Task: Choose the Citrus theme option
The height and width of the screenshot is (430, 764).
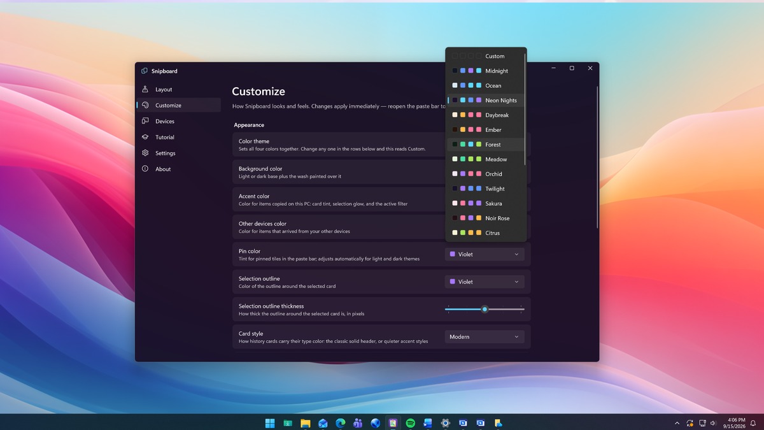Action: click(485, 233)
